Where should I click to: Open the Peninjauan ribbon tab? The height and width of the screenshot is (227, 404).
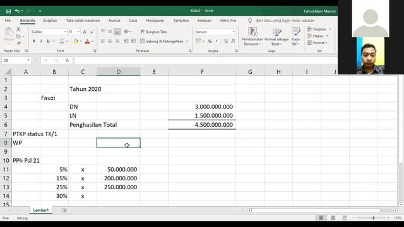[155, 20]
